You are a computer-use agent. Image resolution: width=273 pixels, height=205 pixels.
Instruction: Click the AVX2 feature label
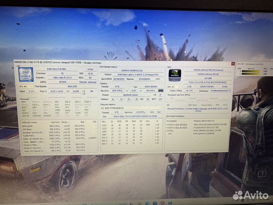[67, 105]
